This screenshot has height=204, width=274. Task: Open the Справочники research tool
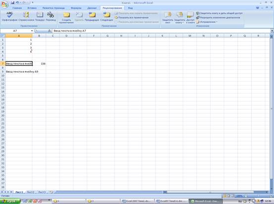[26, 17]
